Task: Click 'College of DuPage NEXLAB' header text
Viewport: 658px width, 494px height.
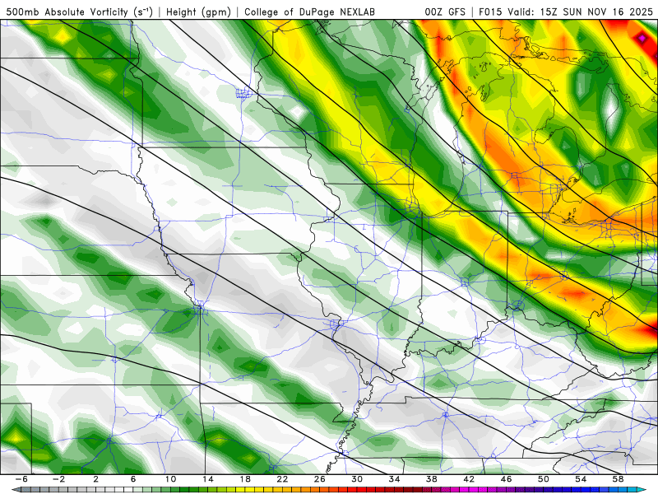Action: click(x=310, y=12)
